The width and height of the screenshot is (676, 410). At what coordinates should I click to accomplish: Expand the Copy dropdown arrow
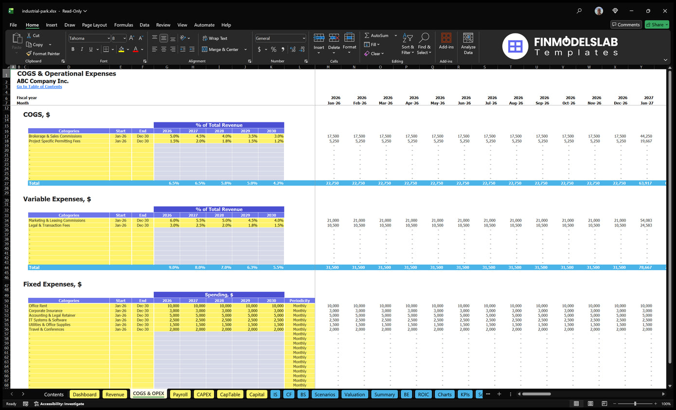coord(50,45)
